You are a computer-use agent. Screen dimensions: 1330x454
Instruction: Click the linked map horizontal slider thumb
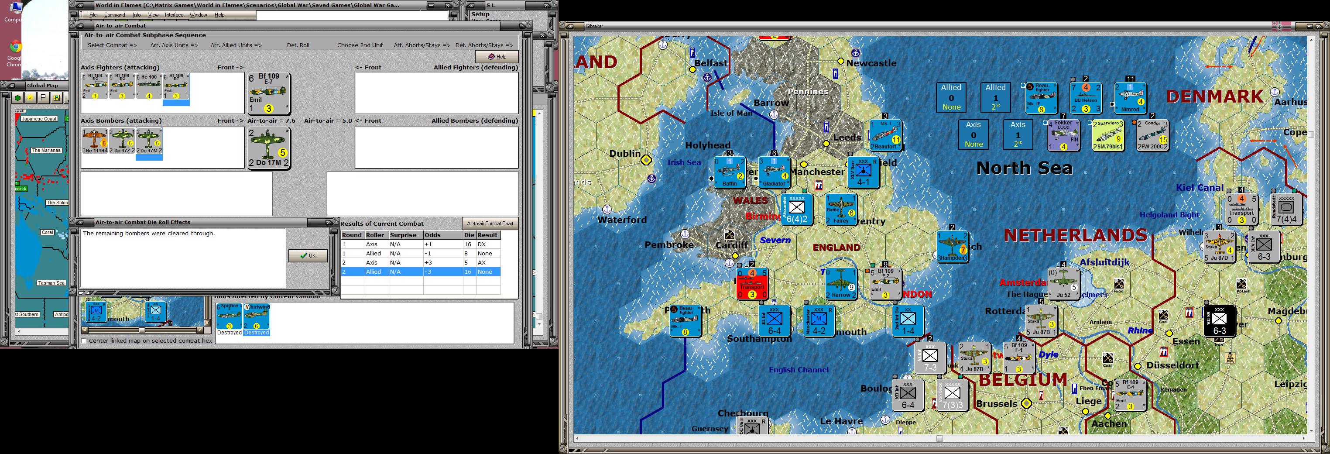click(x=141, y=330)
